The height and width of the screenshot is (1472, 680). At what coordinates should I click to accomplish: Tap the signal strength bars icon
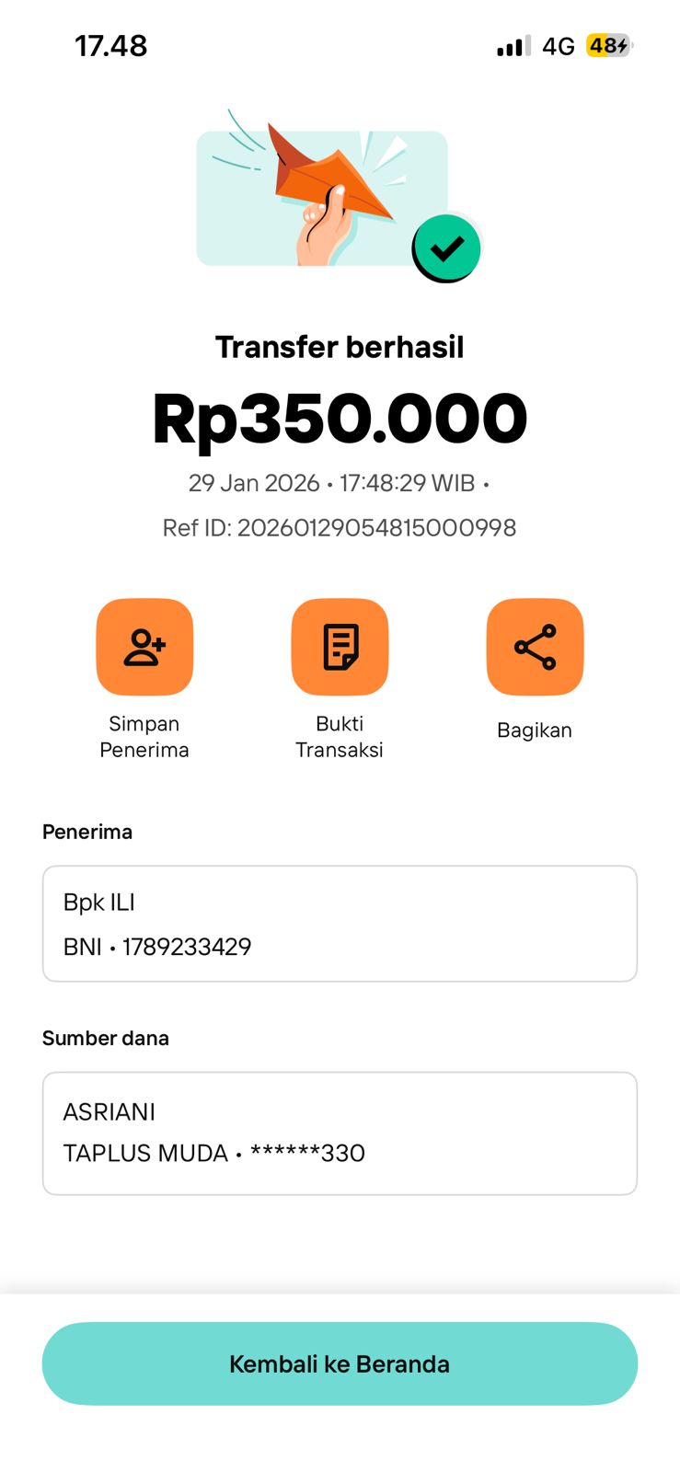[x=513, y=46]
